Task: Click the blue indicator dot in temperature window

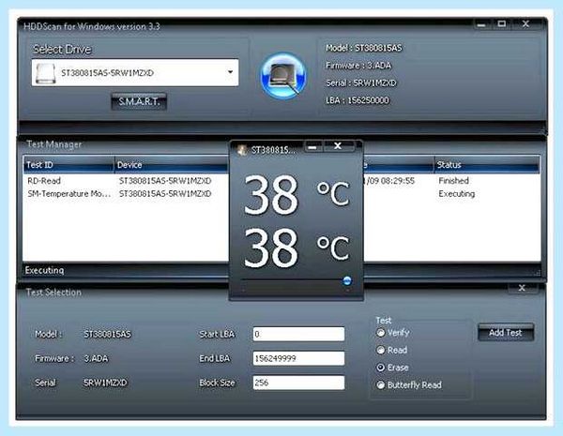Action: click(x=347, y=280)
